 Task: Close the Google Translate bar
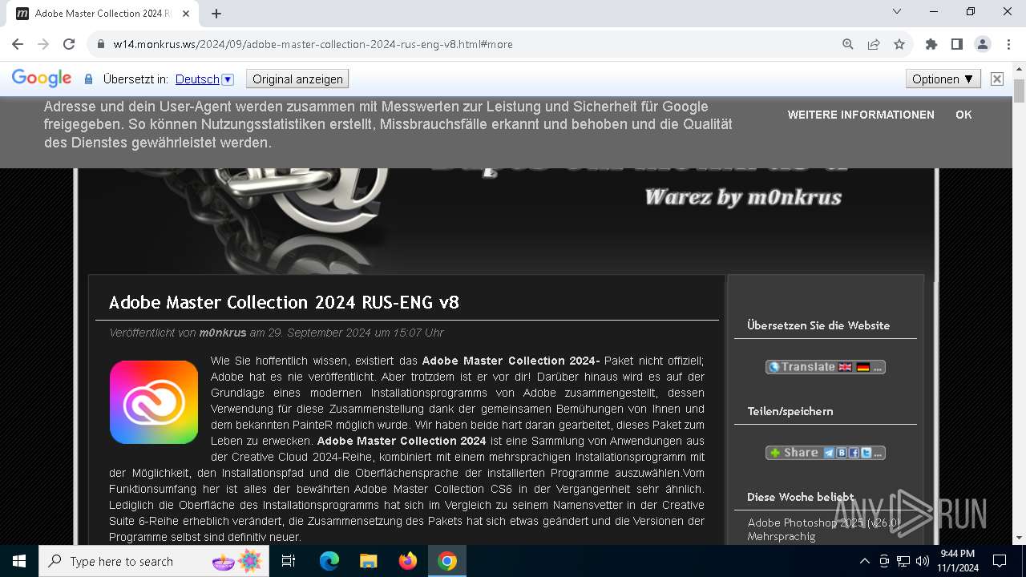(x=997, y=79)
